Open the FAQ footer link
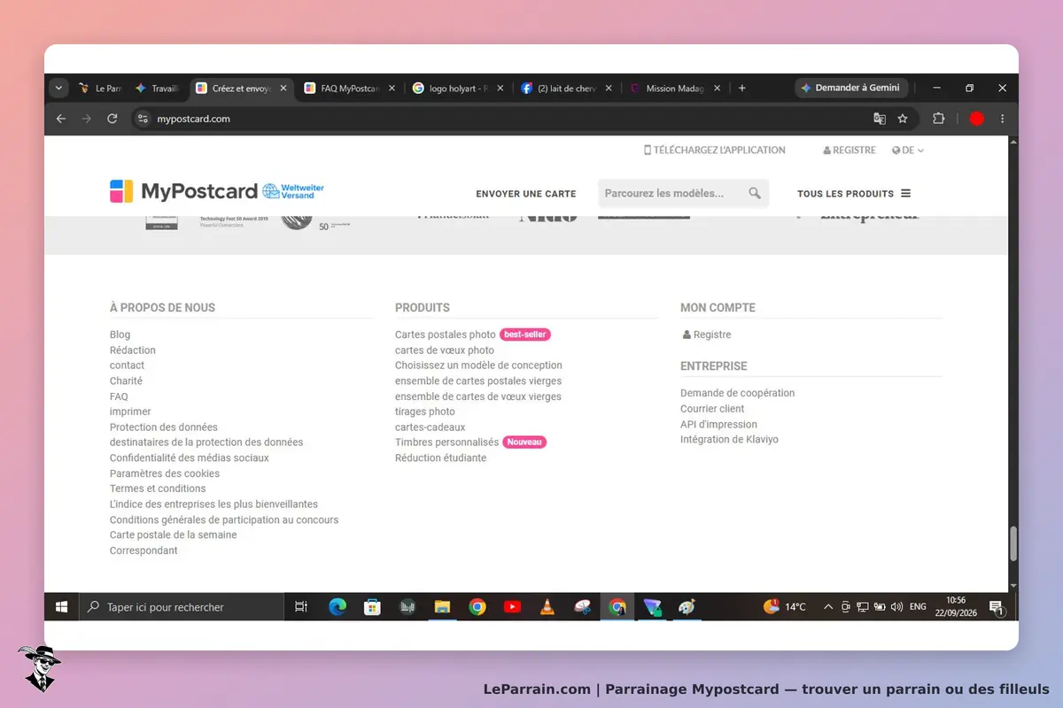This screenshot has width=1063, height=708. tap(119, 396)
